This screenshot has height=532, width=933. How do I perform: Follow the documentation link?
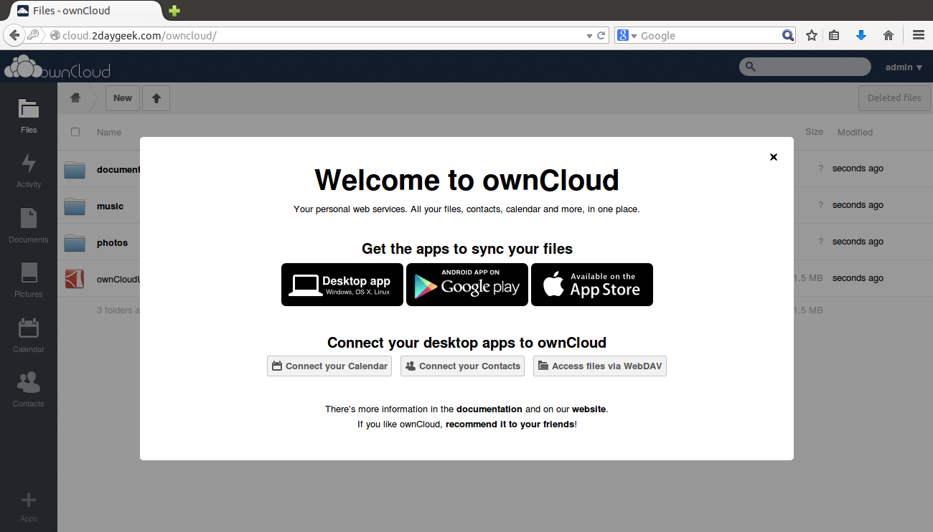pyautogui.click(x=489, y=409)
